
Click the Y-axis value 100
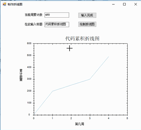29,103
